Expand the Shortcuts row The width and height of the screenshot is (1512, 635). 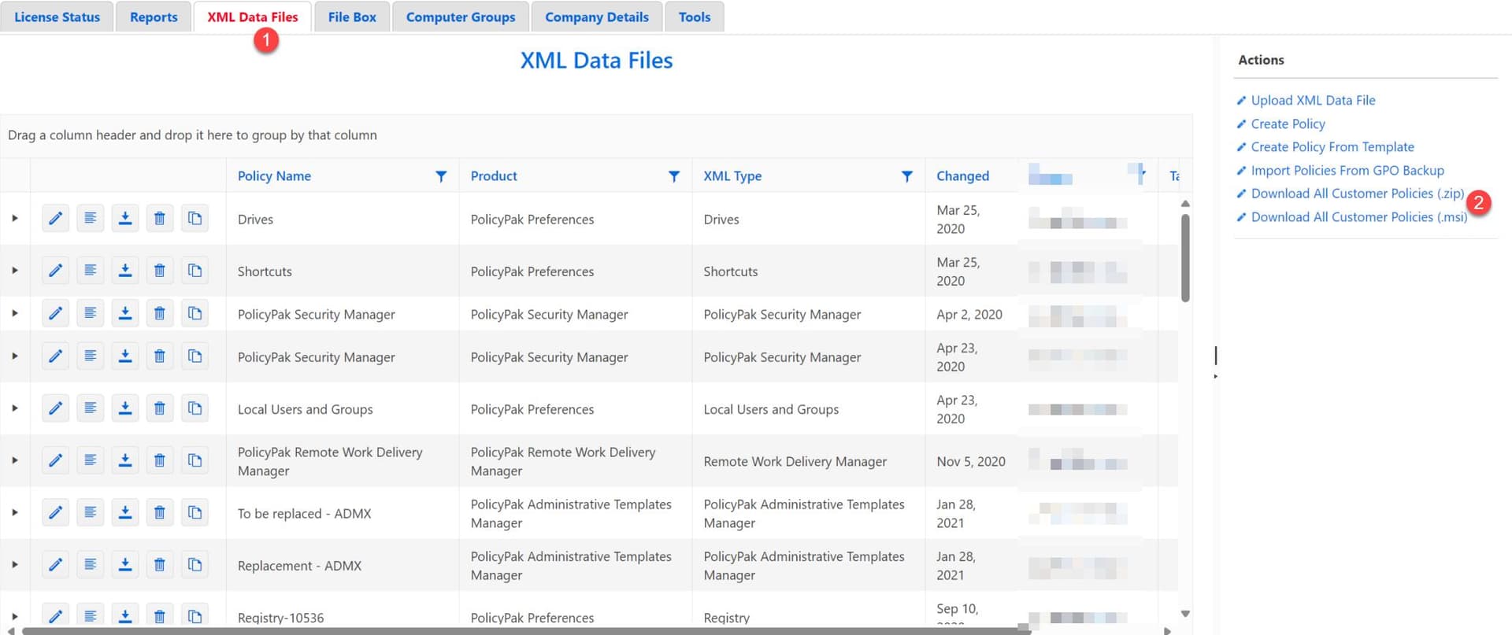(x=15, y=271)
